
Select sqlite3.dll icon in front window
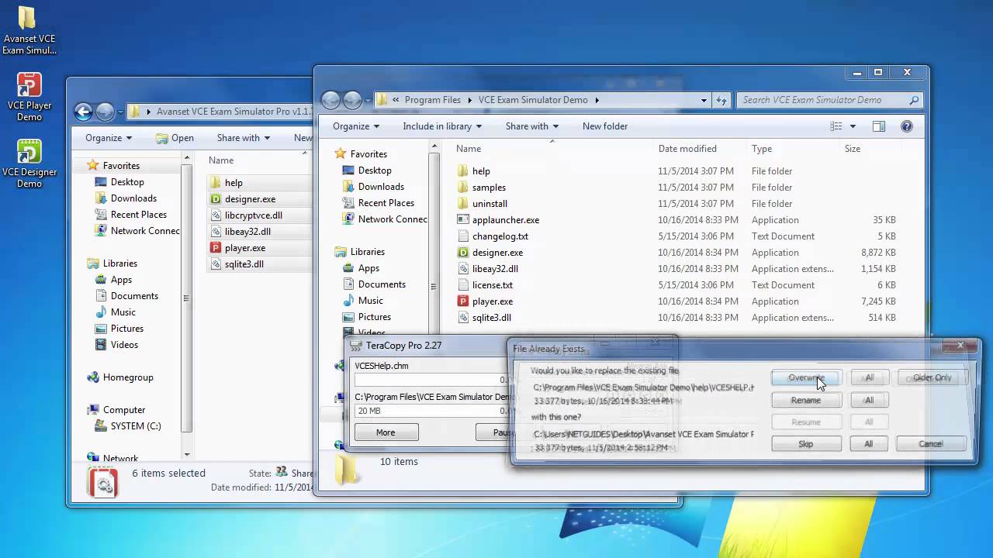point(463,318)
